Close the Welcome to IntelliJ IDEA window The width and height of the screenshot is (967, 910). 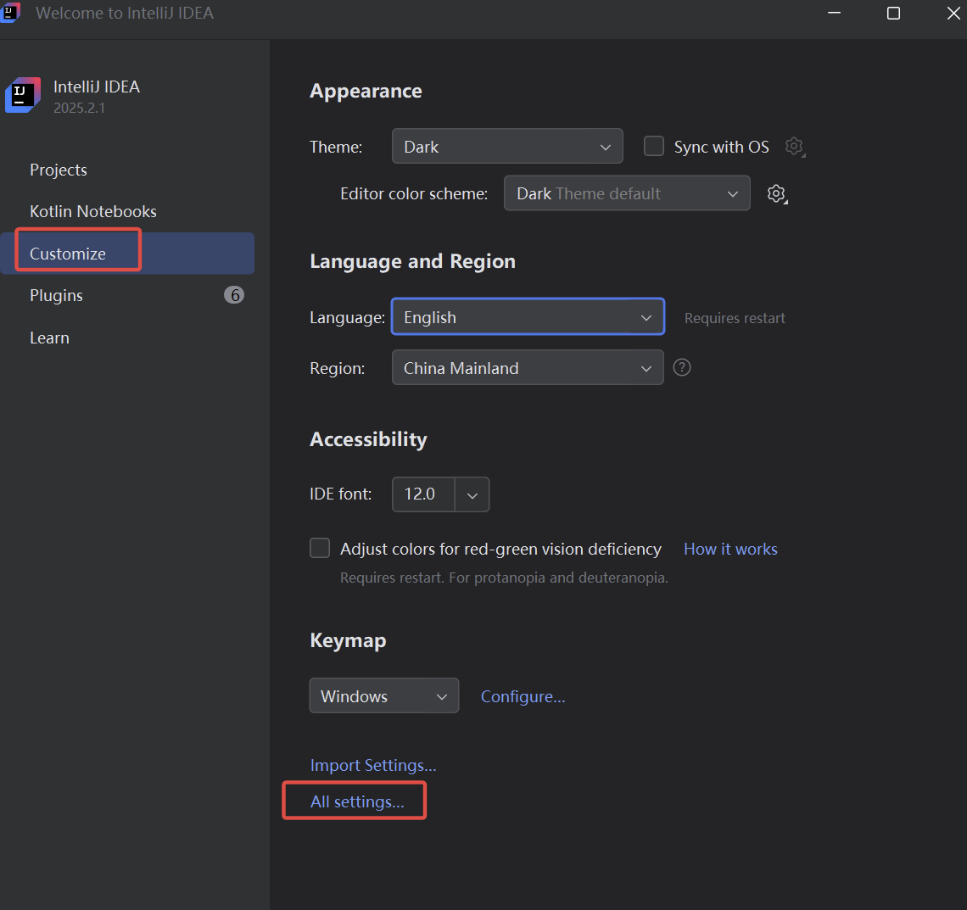coord(953,13)
